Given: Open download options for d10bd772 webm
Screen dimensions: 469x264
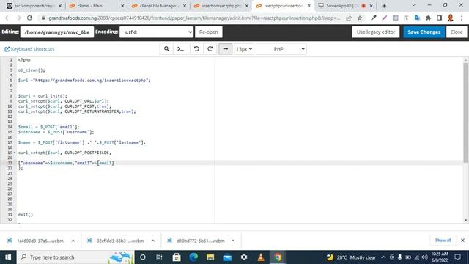Looking at the screenshot, I should pyautogui.click(x=233, y=241).
